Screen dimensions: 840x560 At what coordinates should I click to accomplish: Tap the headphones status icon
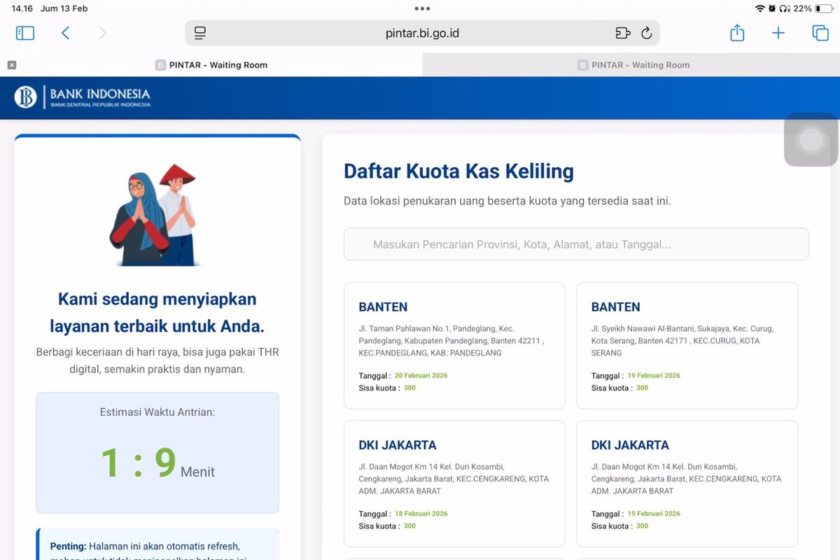pyautogui.click(x=785, y=8)
